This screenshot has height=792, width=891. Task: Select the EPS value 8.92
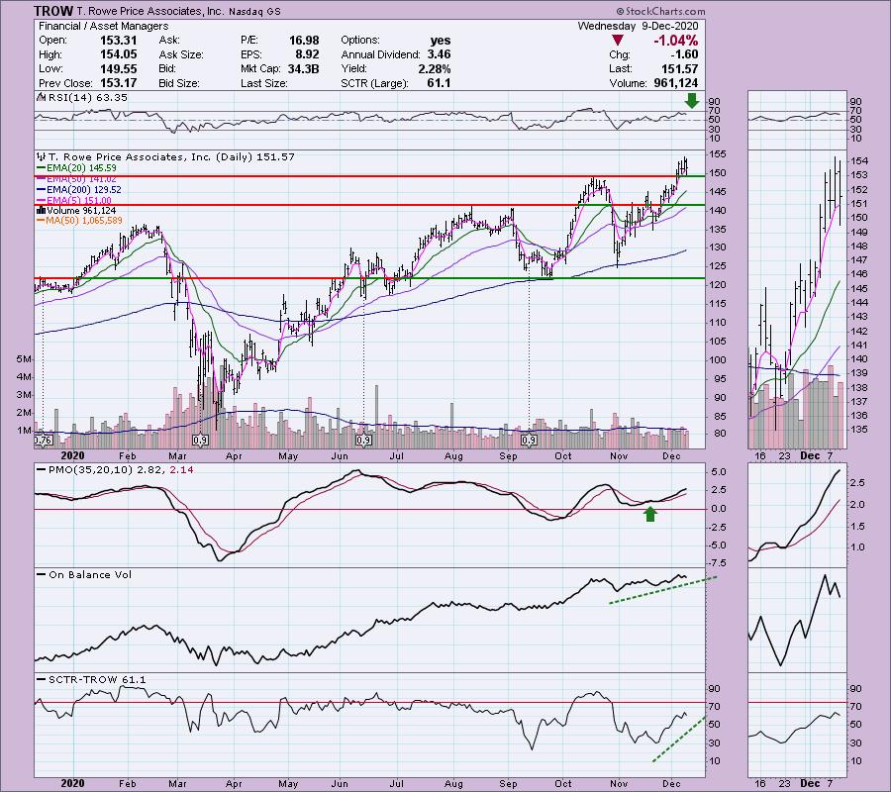pyautogui.click(x=308, y=54)
